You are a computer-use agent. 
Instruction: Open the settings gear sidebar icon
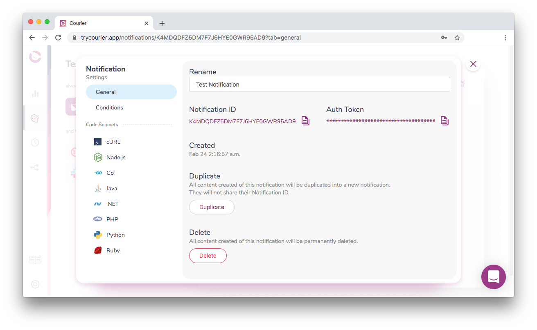point(35,284)
